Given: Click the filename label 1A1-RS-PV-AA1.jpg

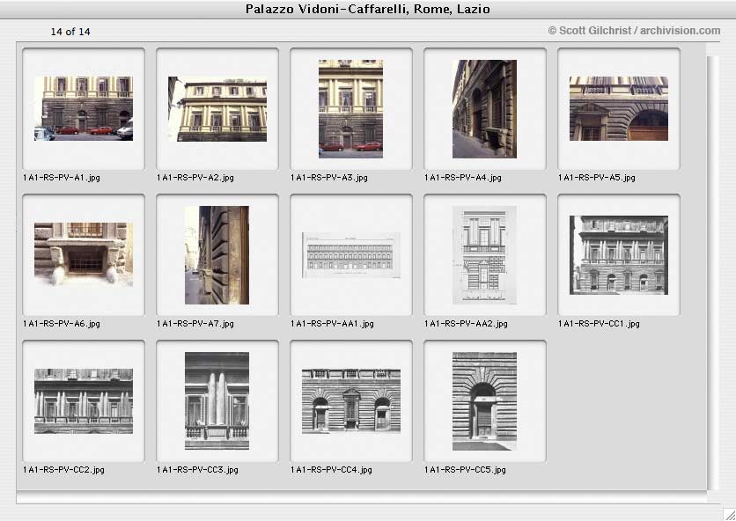Looking at the screenshot, I should click(x=332, y=323).
